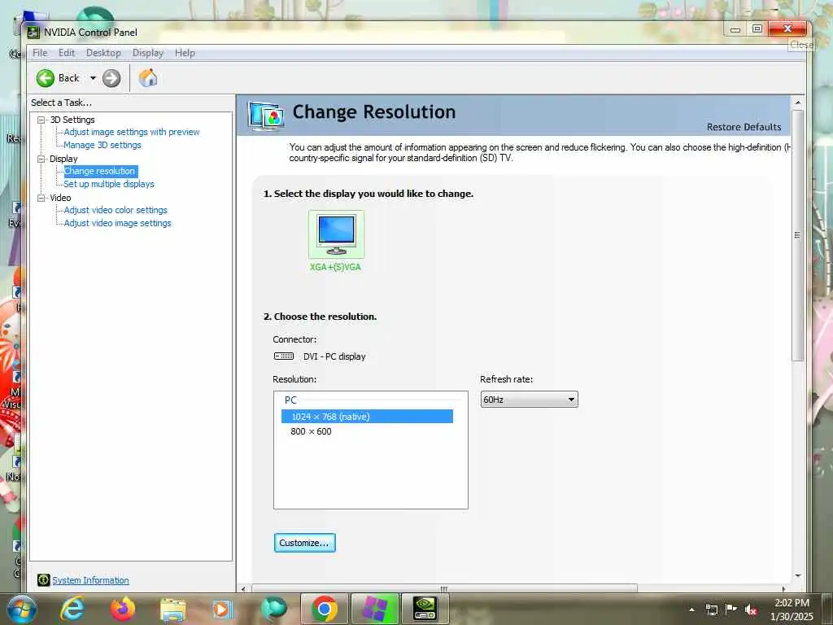Click the vertical scrollbar up arrow
This screenshot has width=833, height=625.
point(797,102)
